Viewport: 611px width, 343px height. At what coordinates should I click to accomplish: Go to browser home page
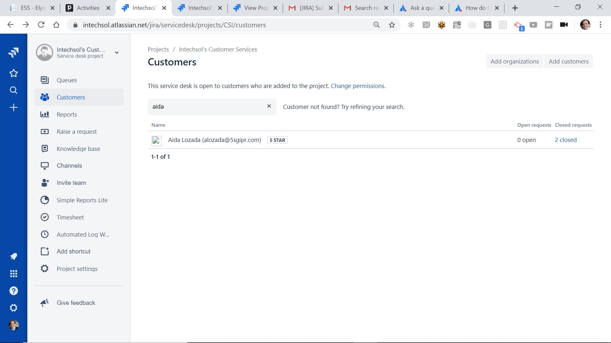click(x=56, y=25)
